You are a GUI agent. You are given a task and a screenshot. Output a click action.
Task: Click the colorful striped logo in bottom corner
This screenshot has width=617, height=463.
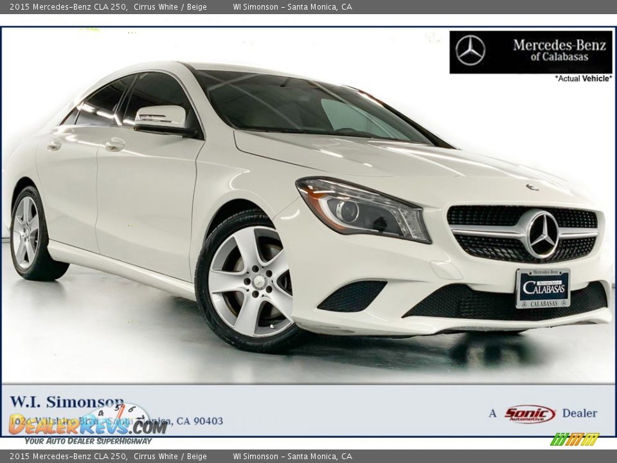[x=574, y=439]
